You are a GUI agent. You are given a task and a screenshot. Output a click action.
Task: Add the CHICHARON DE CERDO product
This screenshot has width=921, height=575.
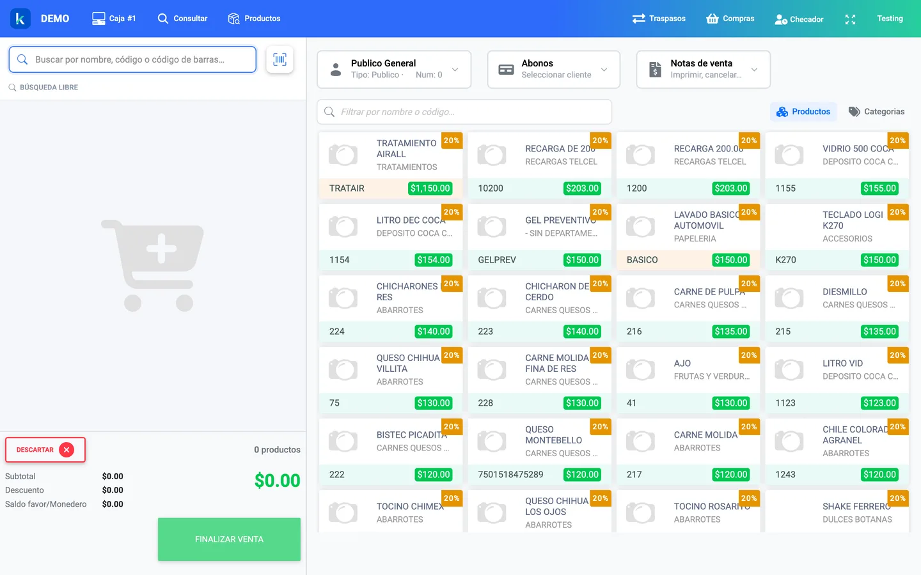tap(539, 308)
